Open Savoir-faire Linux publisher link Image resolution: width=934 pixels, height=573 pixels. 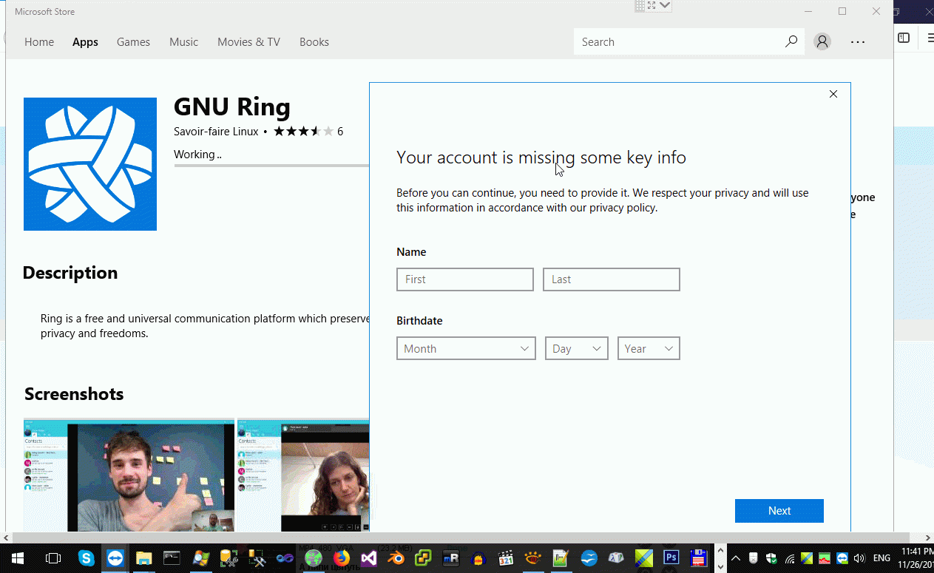tap(216, 132)
